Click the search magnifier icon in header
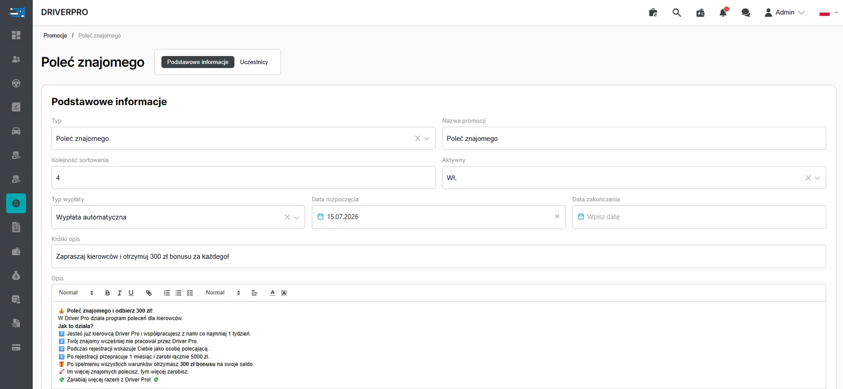The image size is (843, 389). click(677, 13)
